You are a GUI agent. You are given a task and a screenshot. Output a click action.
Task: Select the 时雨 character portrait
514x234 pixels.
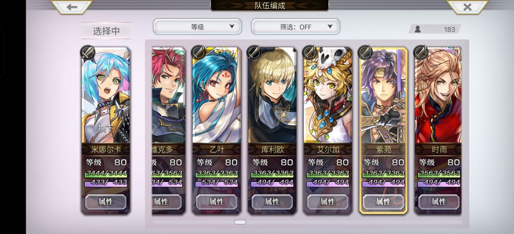pos(438,95)
